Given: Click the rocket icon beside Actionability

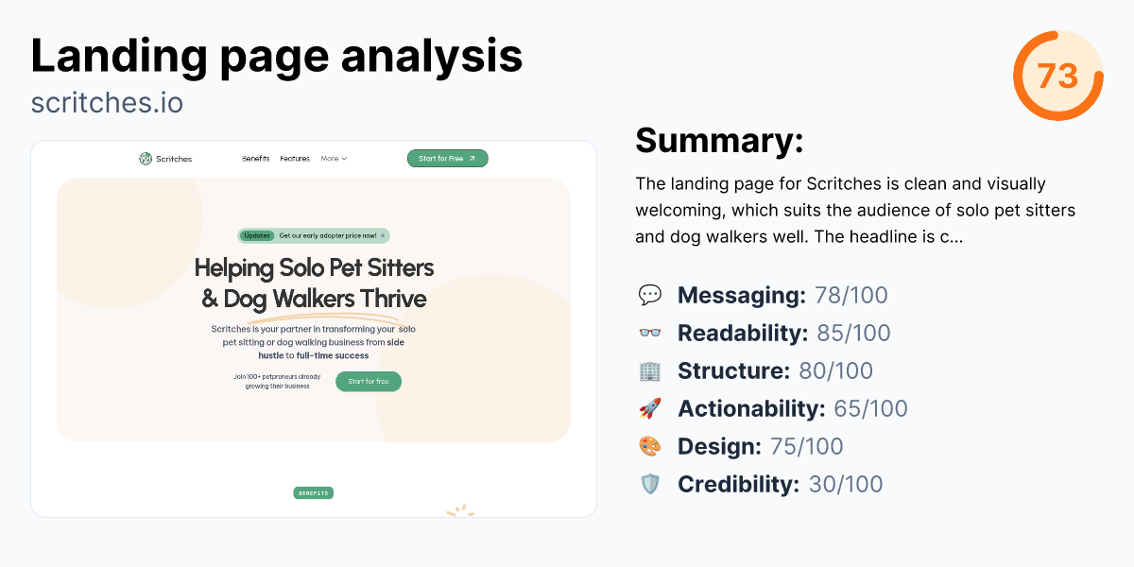Looking at the screenshot, I should (x=650, y=408).
